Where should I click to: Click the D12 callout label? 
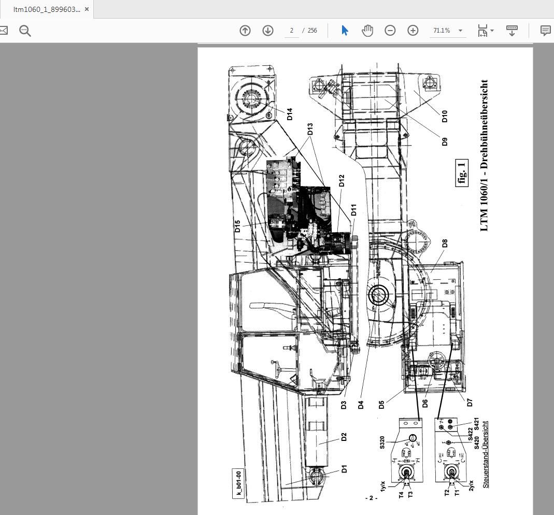coord(342,180)
